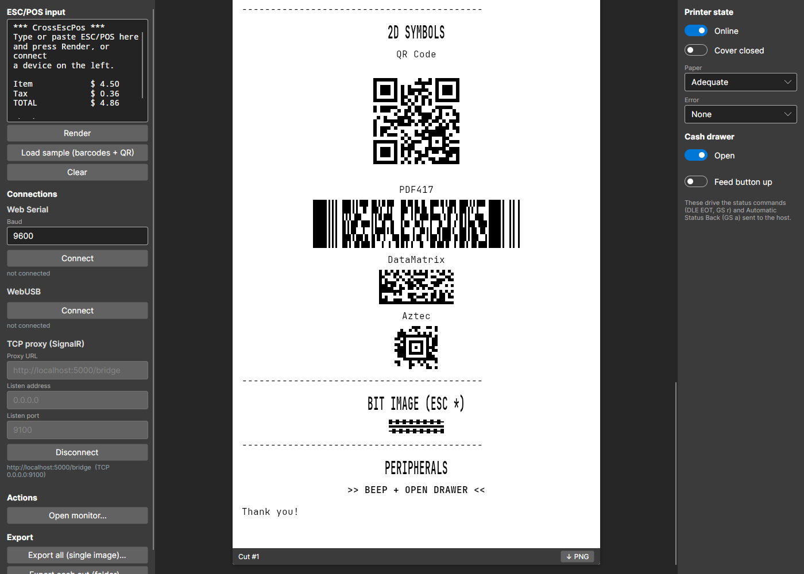Connect via WebUSB
Screen dimensions: 804x574
pyautogui.click(x=78, y=311)
